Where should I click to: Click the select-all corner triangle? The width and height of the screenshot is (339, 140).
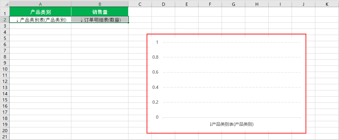click(6, 4)
